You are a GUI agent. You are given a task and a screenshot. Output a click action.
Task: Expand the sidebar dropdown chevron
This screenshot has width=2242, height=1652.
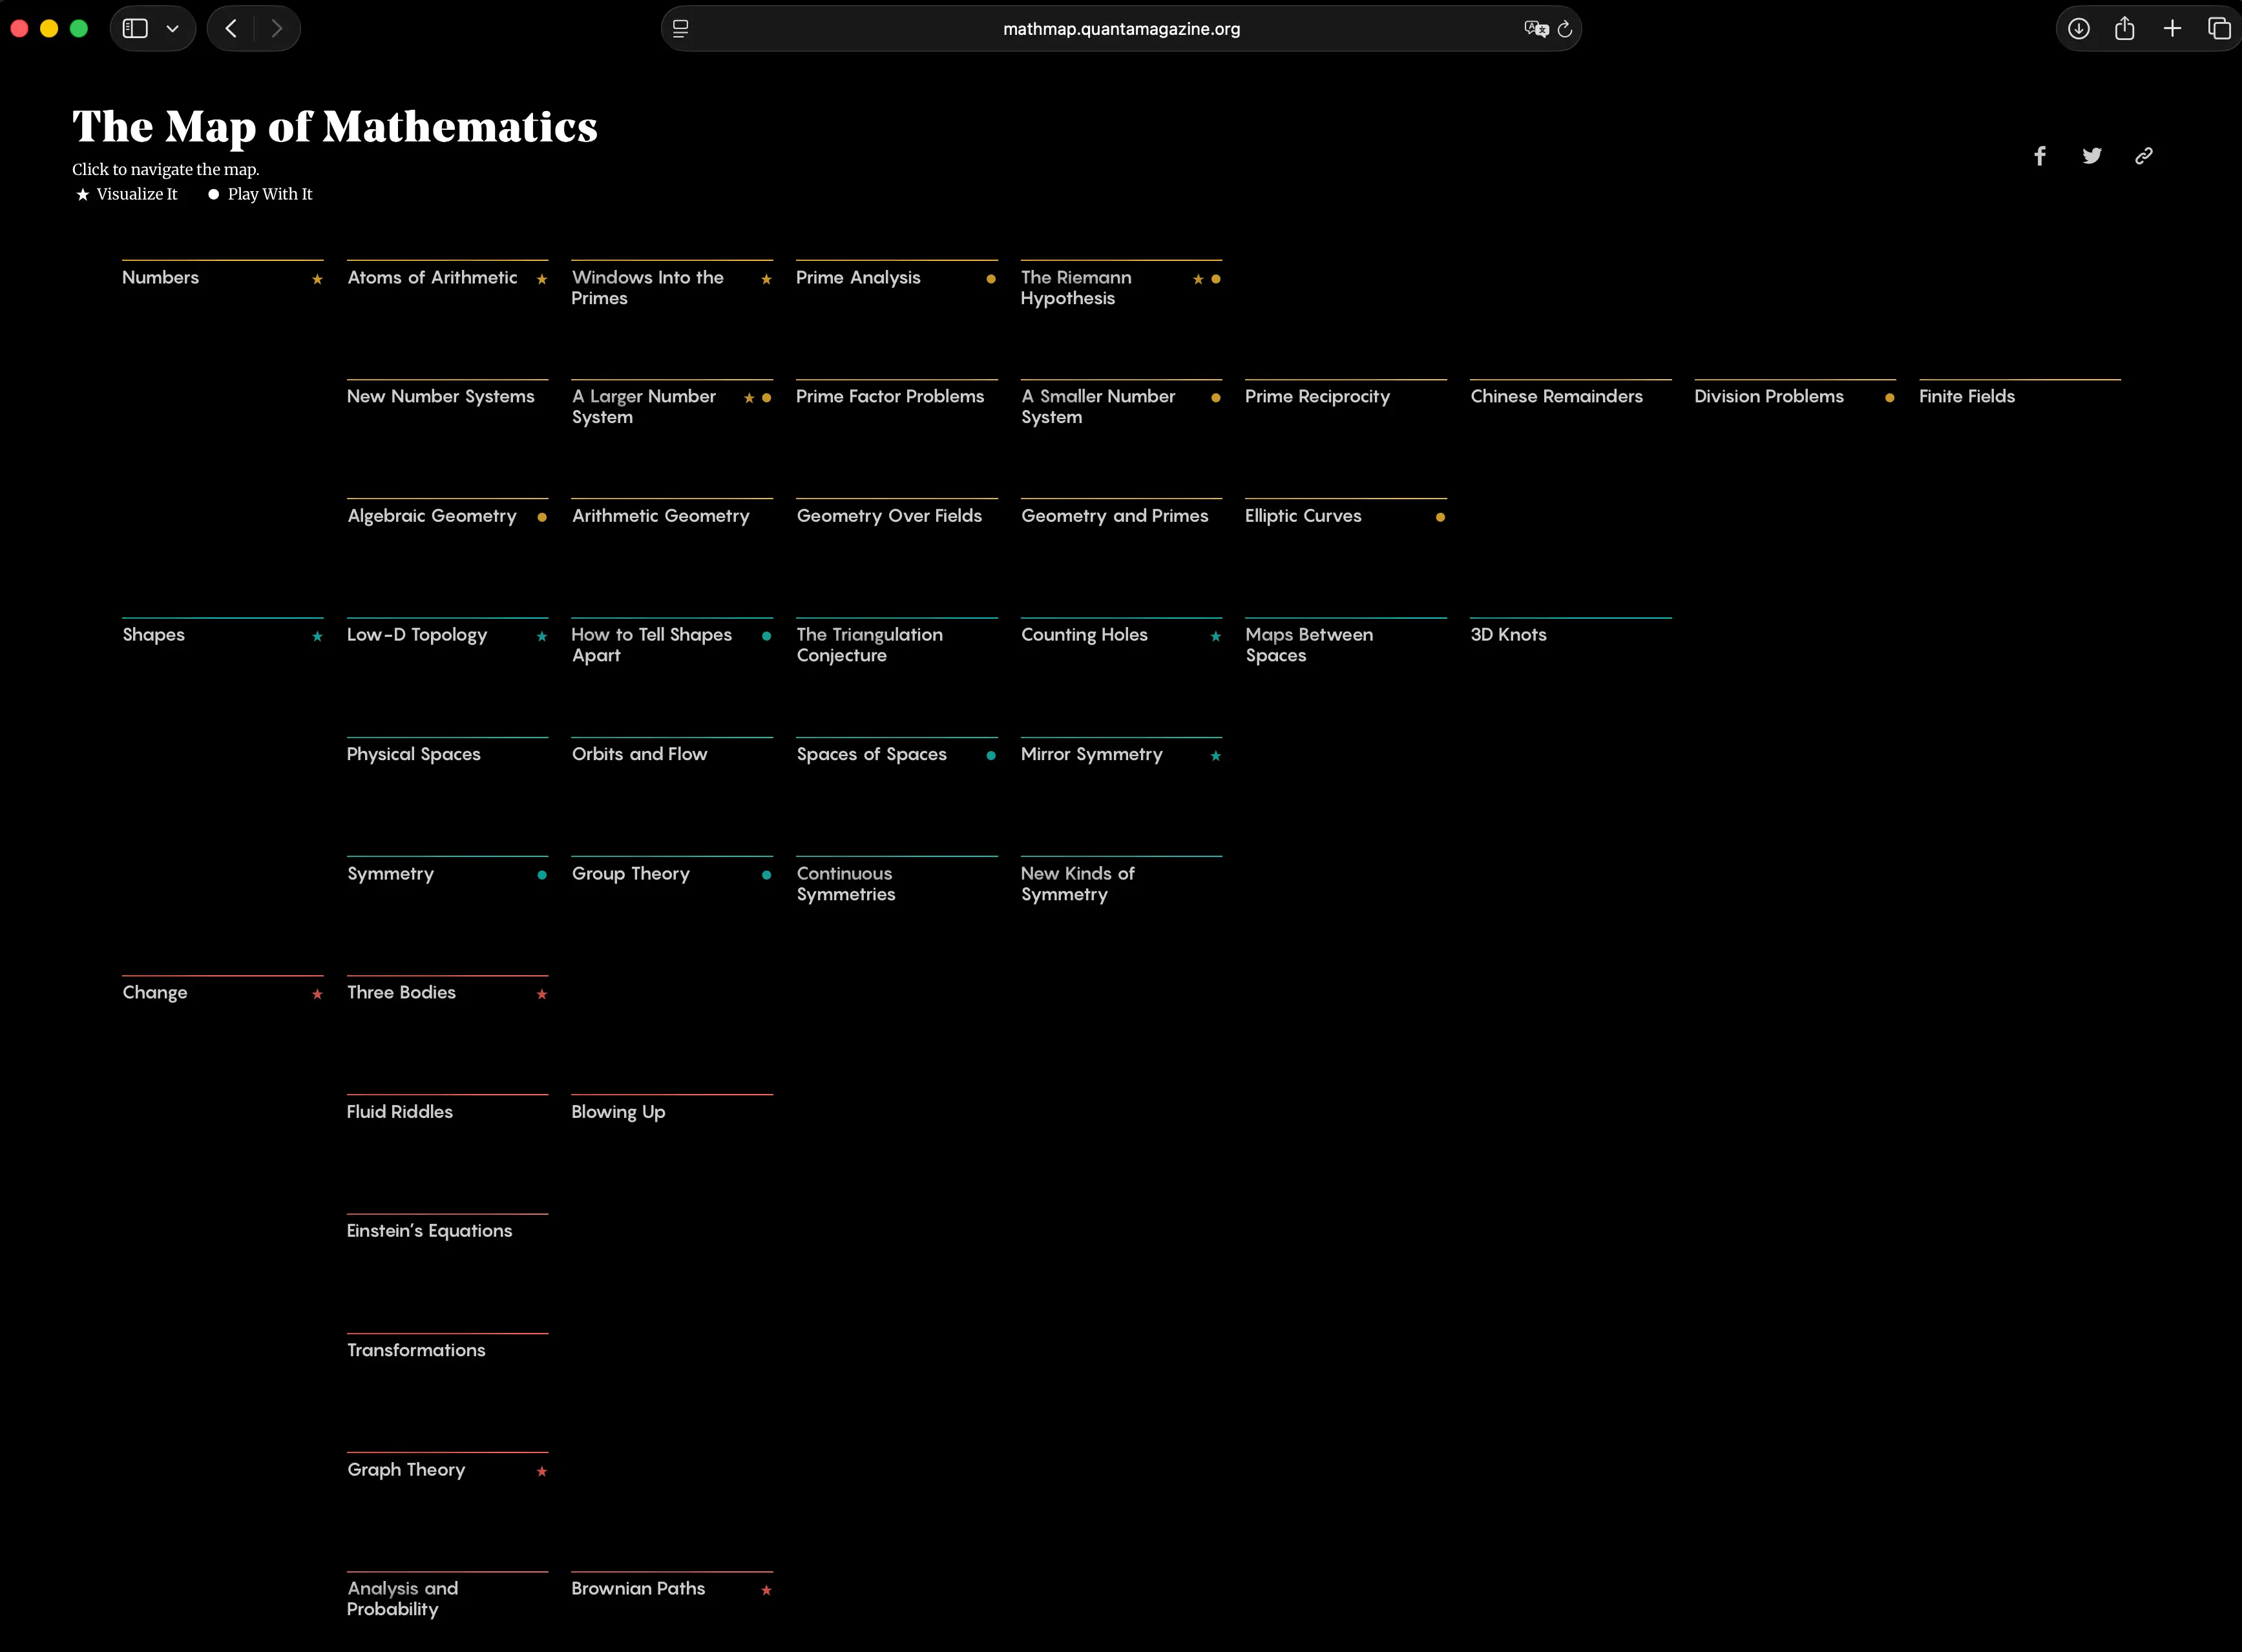pos(172,29)
